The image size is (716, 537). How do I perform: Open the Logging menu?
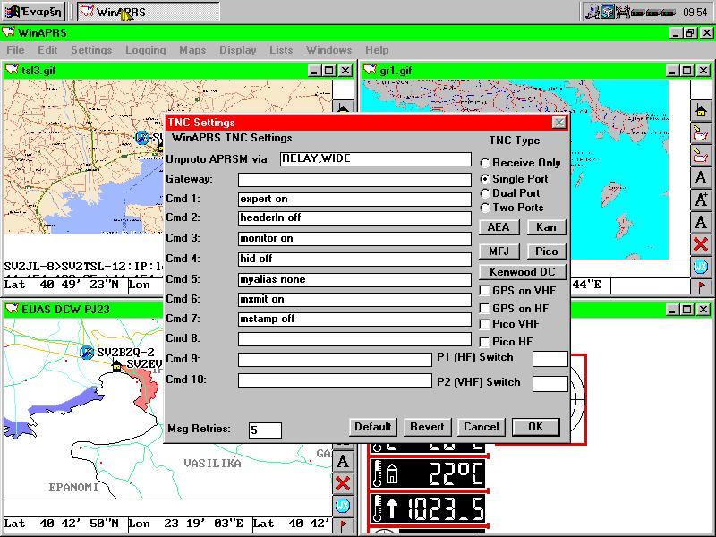(146, 50)
